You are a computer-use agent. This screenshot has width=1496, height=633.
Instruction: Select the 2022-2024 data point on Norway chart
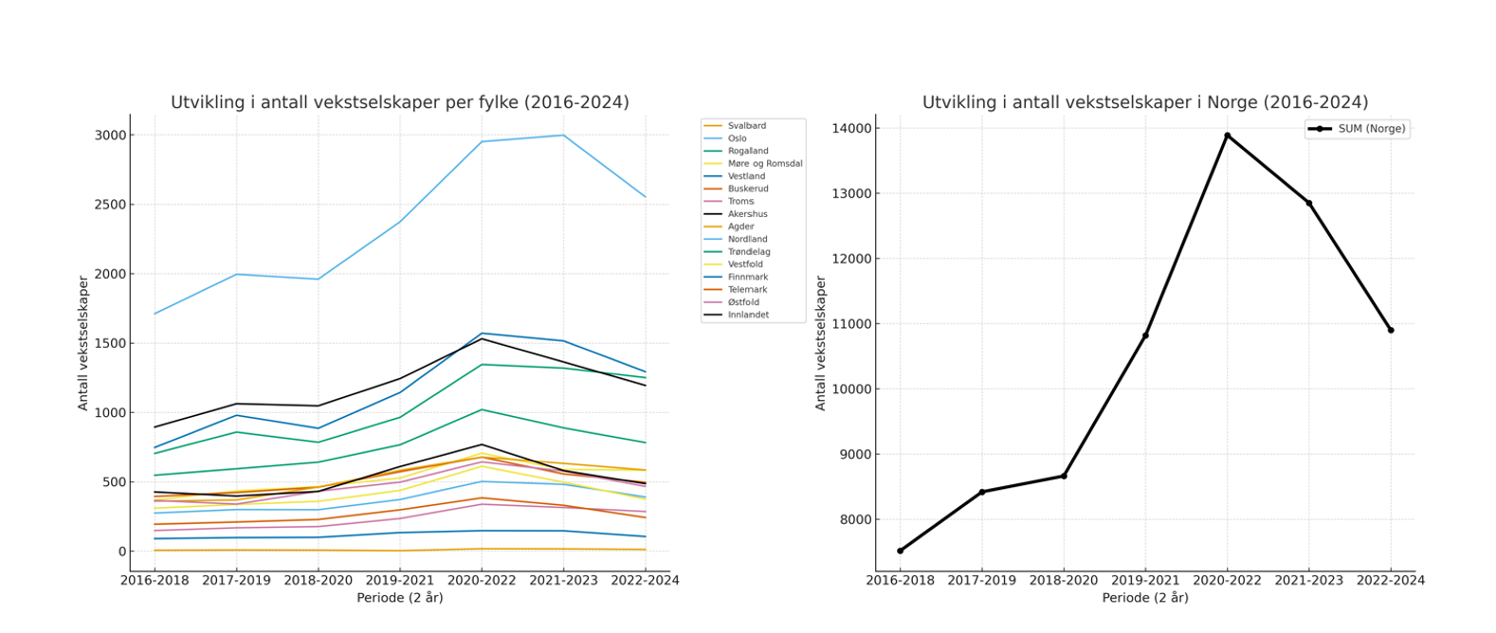click(x=1391, y=330)
